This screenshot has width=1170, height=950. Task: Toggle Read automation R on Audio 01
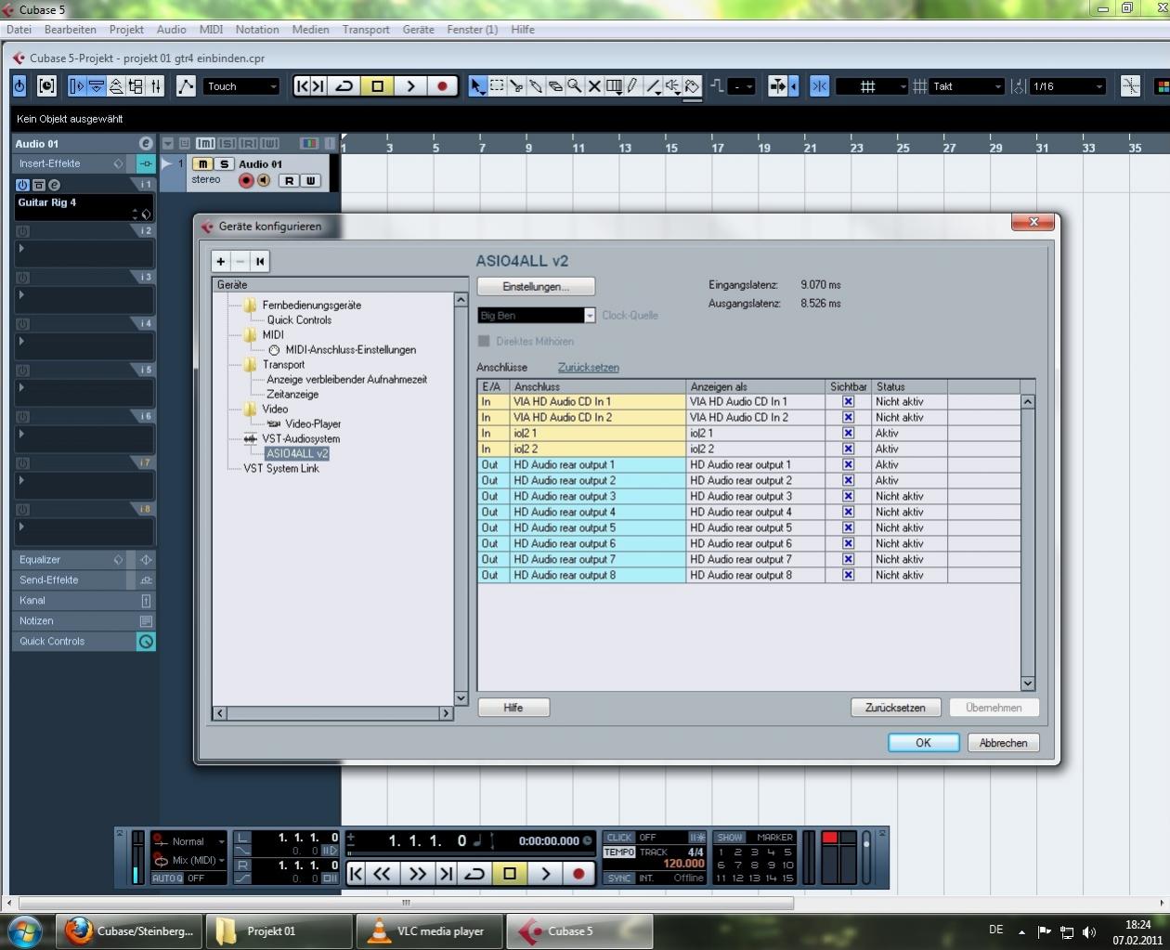click(289, 180)
